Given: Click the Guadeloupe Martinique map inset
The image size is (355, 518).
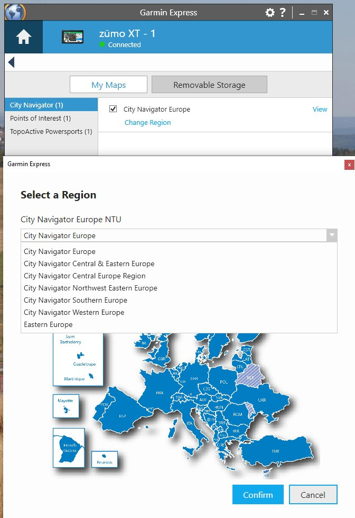Looking at the screenshot, I should coord(78,359).
